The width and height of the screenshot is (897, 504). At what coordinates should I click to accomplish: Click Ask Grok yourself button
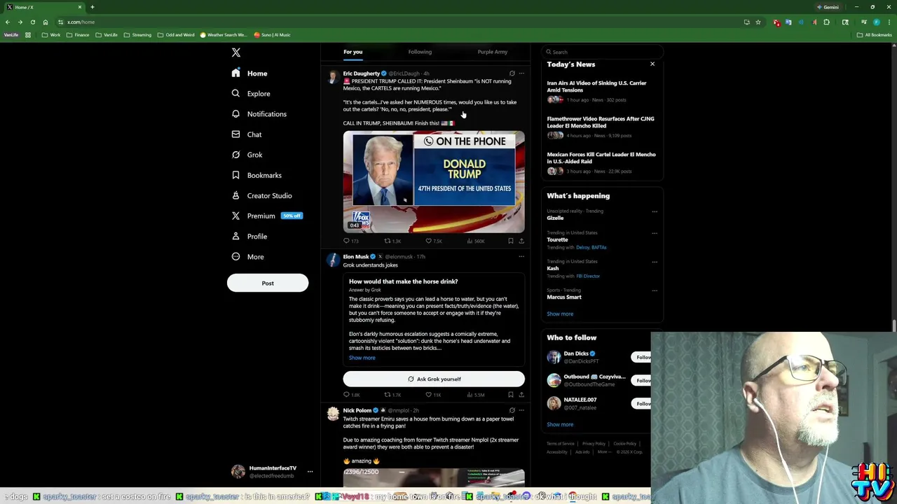(x=434, y=379)
